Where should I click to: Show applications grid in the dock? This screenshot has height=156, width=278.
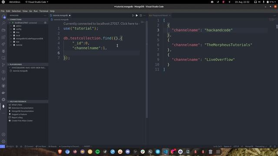(218, 152)
